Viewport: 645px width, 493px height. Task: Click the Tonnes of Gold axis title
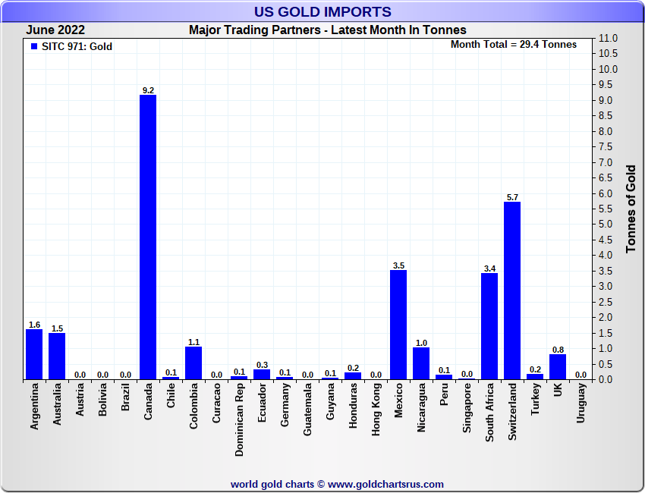click(x=631, y=209)
